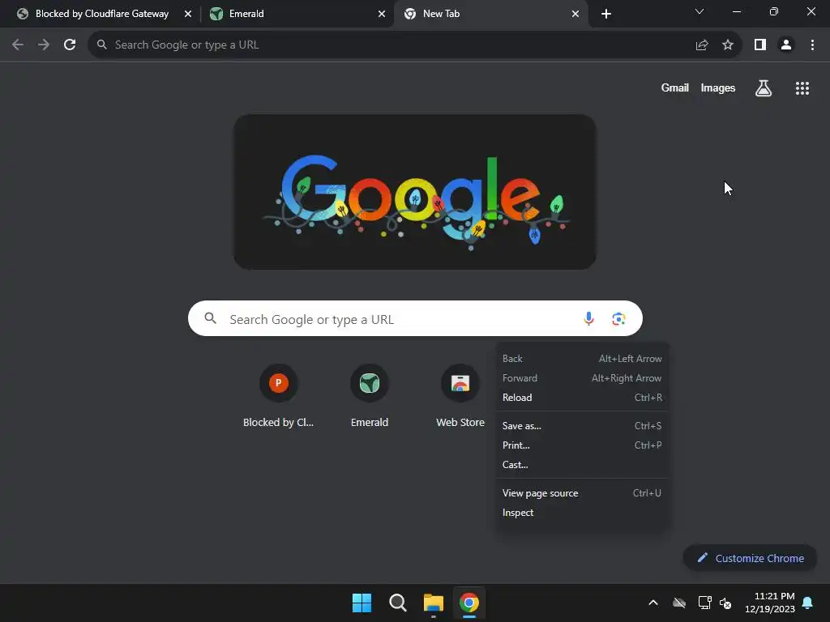Choose Inspect in the context menu

click(582, 513)
